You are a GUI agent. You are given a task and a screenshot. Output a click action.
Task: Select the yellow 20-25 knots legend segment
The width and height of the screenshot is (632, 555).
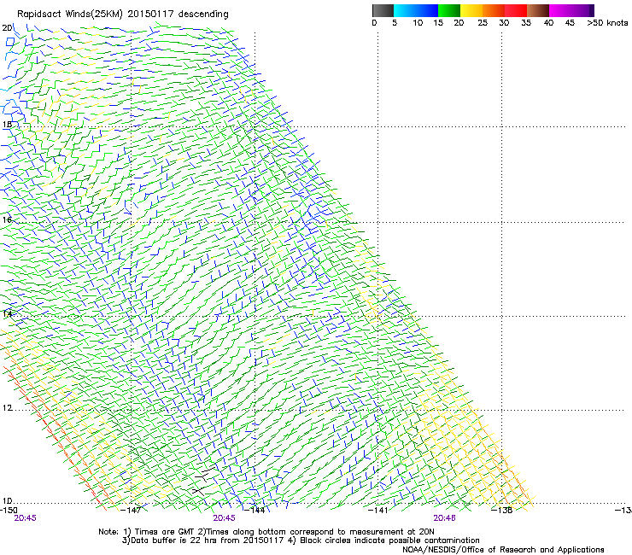click(471, 10)
